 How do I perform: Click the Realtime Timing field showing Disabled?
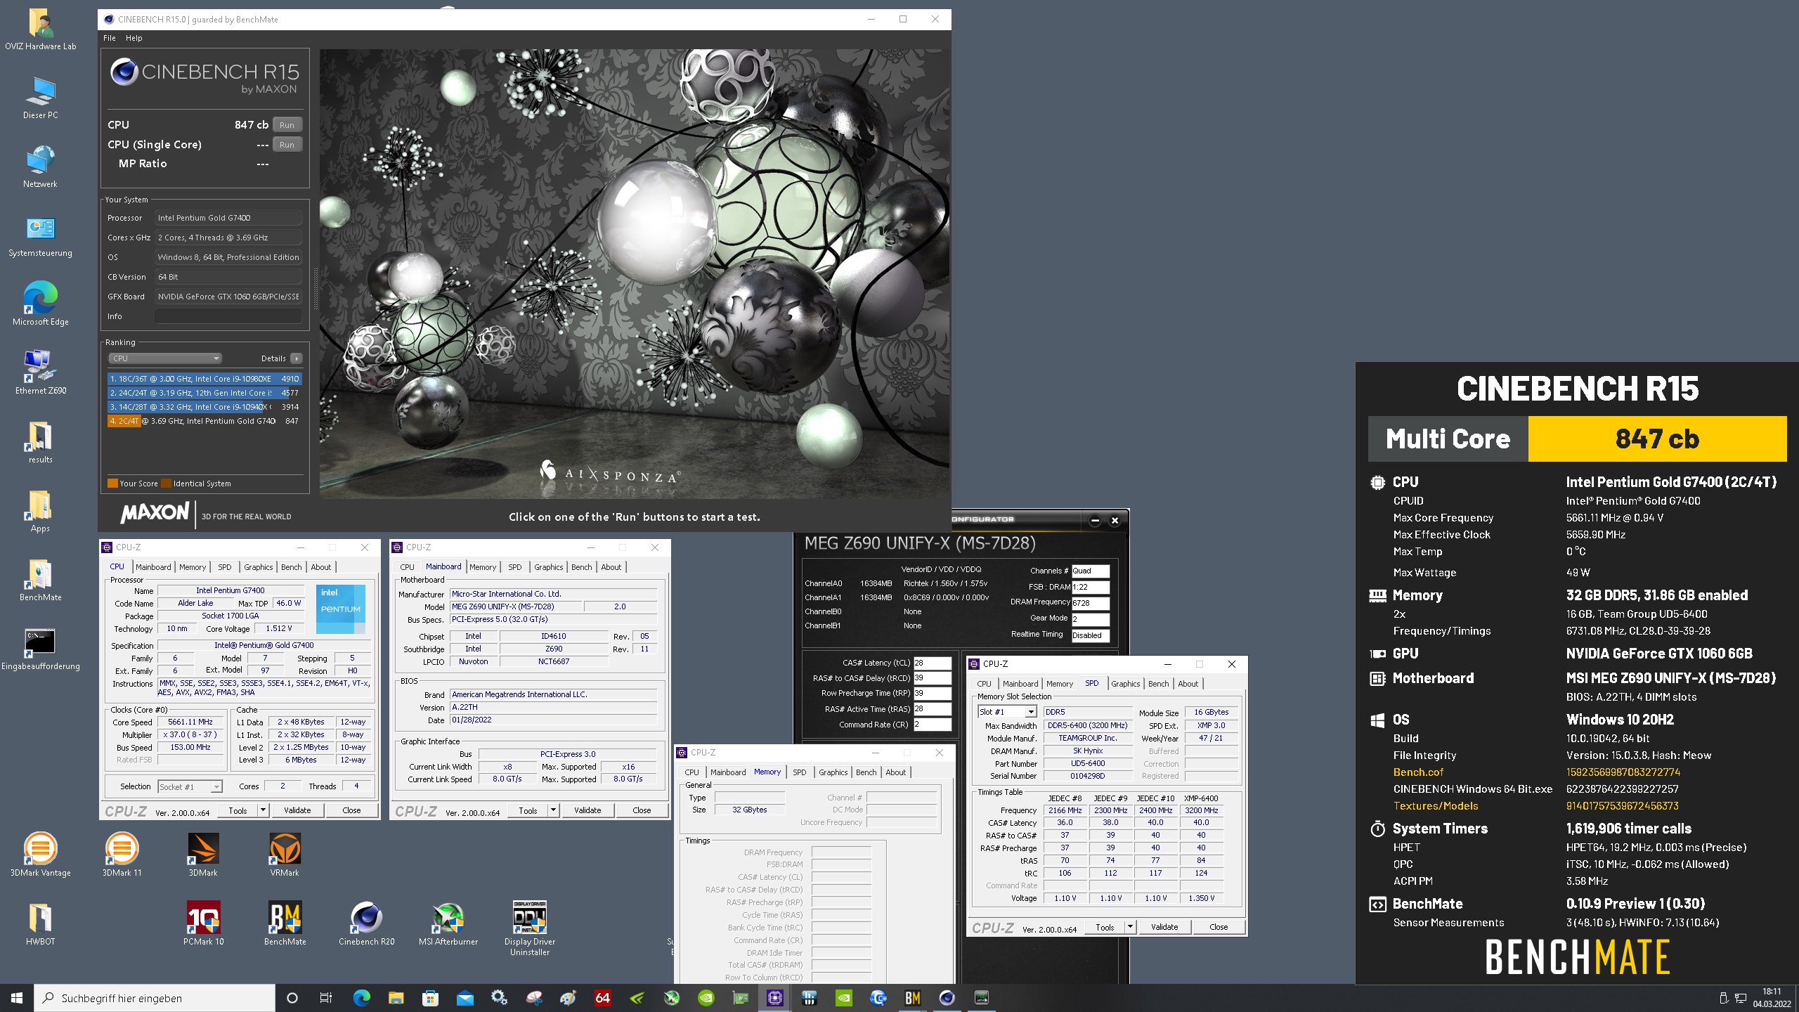coord(1090,635)
